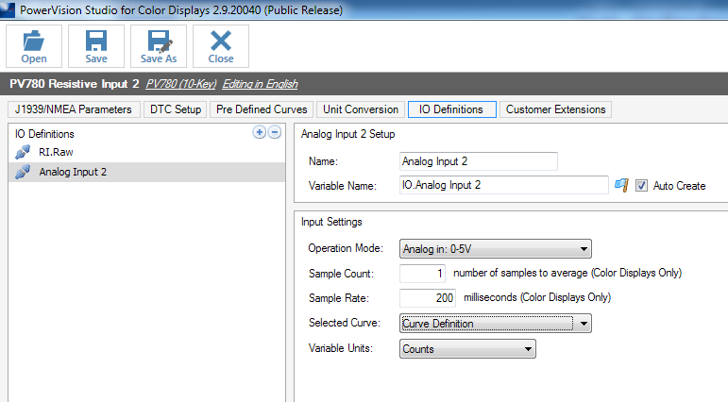
Task: Add a new IO definition with plus icon
Action: (259, 132)
